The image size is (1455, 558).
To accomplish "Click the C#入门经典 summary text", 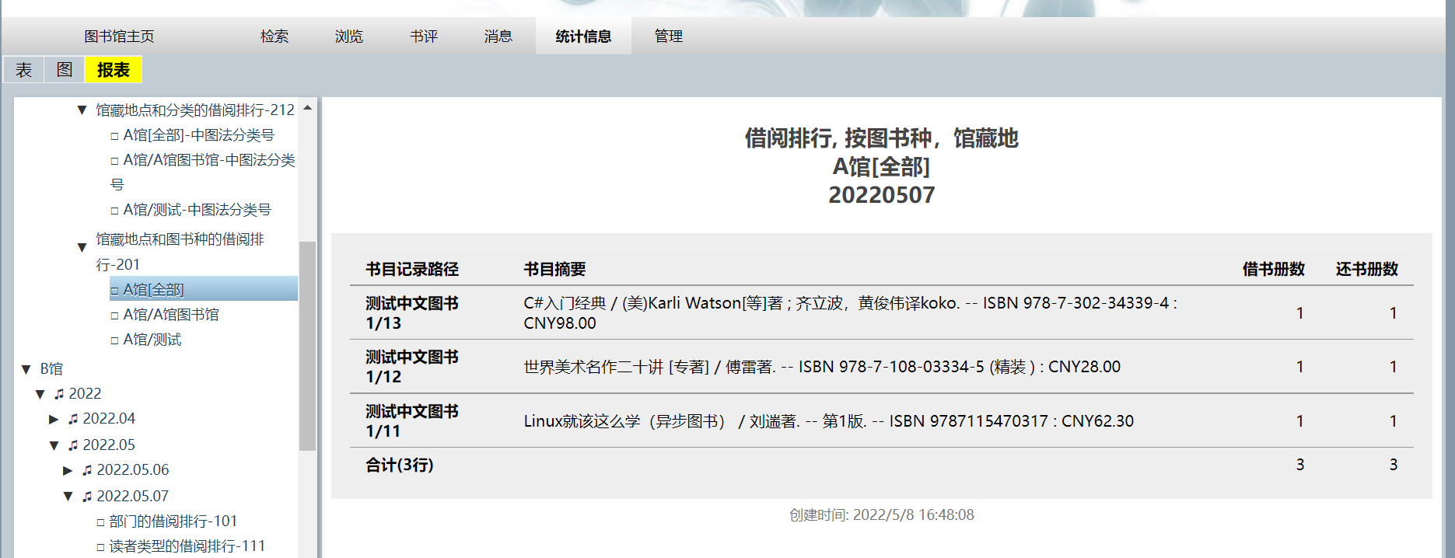I will click(850, 313).
